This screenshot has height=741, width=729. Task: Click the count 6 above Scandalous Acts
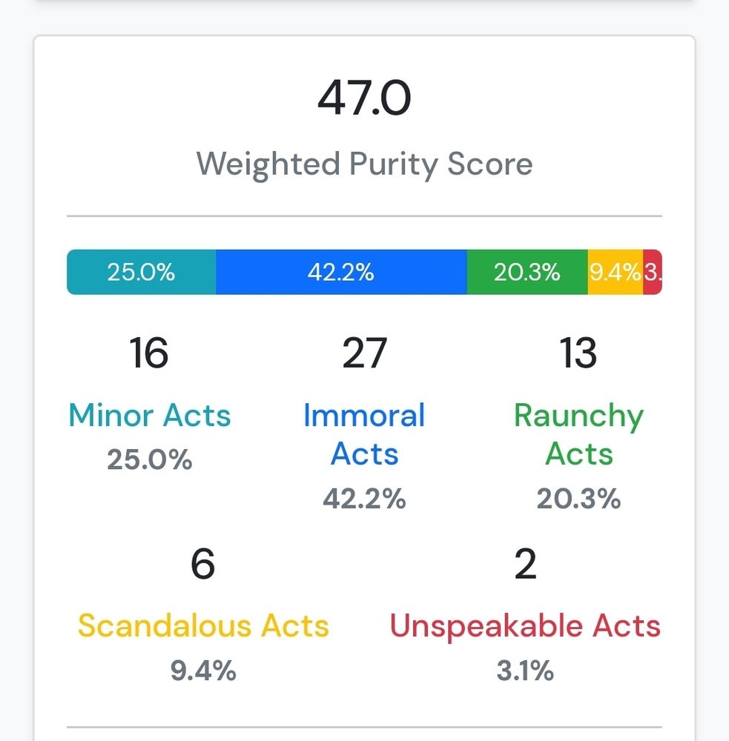203,563
